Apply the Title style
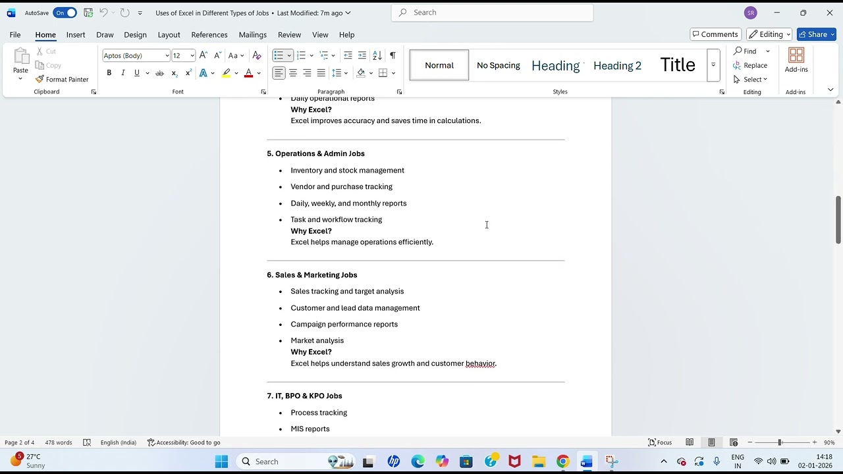Screen dimensions: 843x474 [x=678, y=65]
